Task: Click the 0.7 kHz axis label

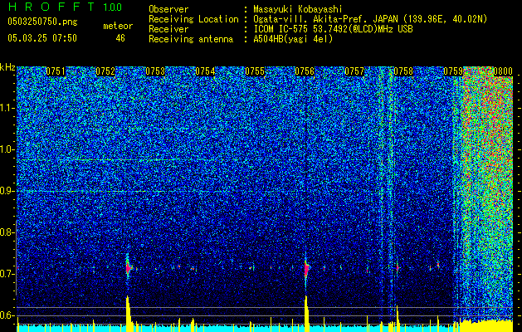Action: 7,274
